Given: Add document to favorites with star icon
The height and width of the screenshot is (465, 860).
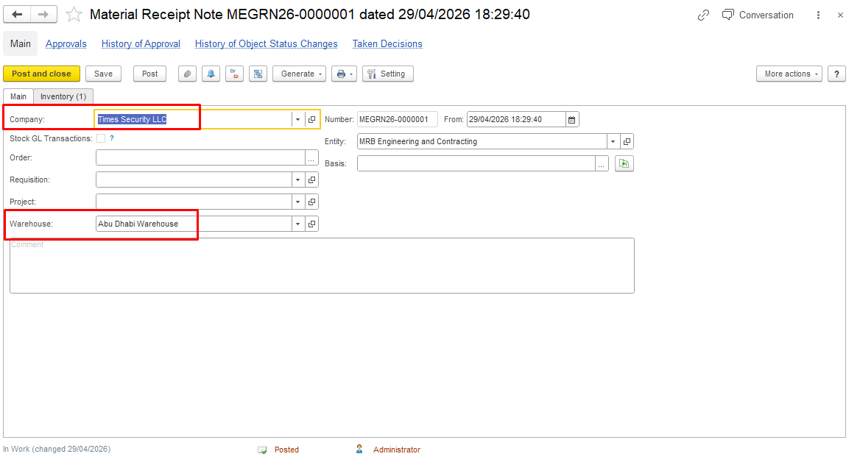Looking at the screenshot, I should pos(74,15).
